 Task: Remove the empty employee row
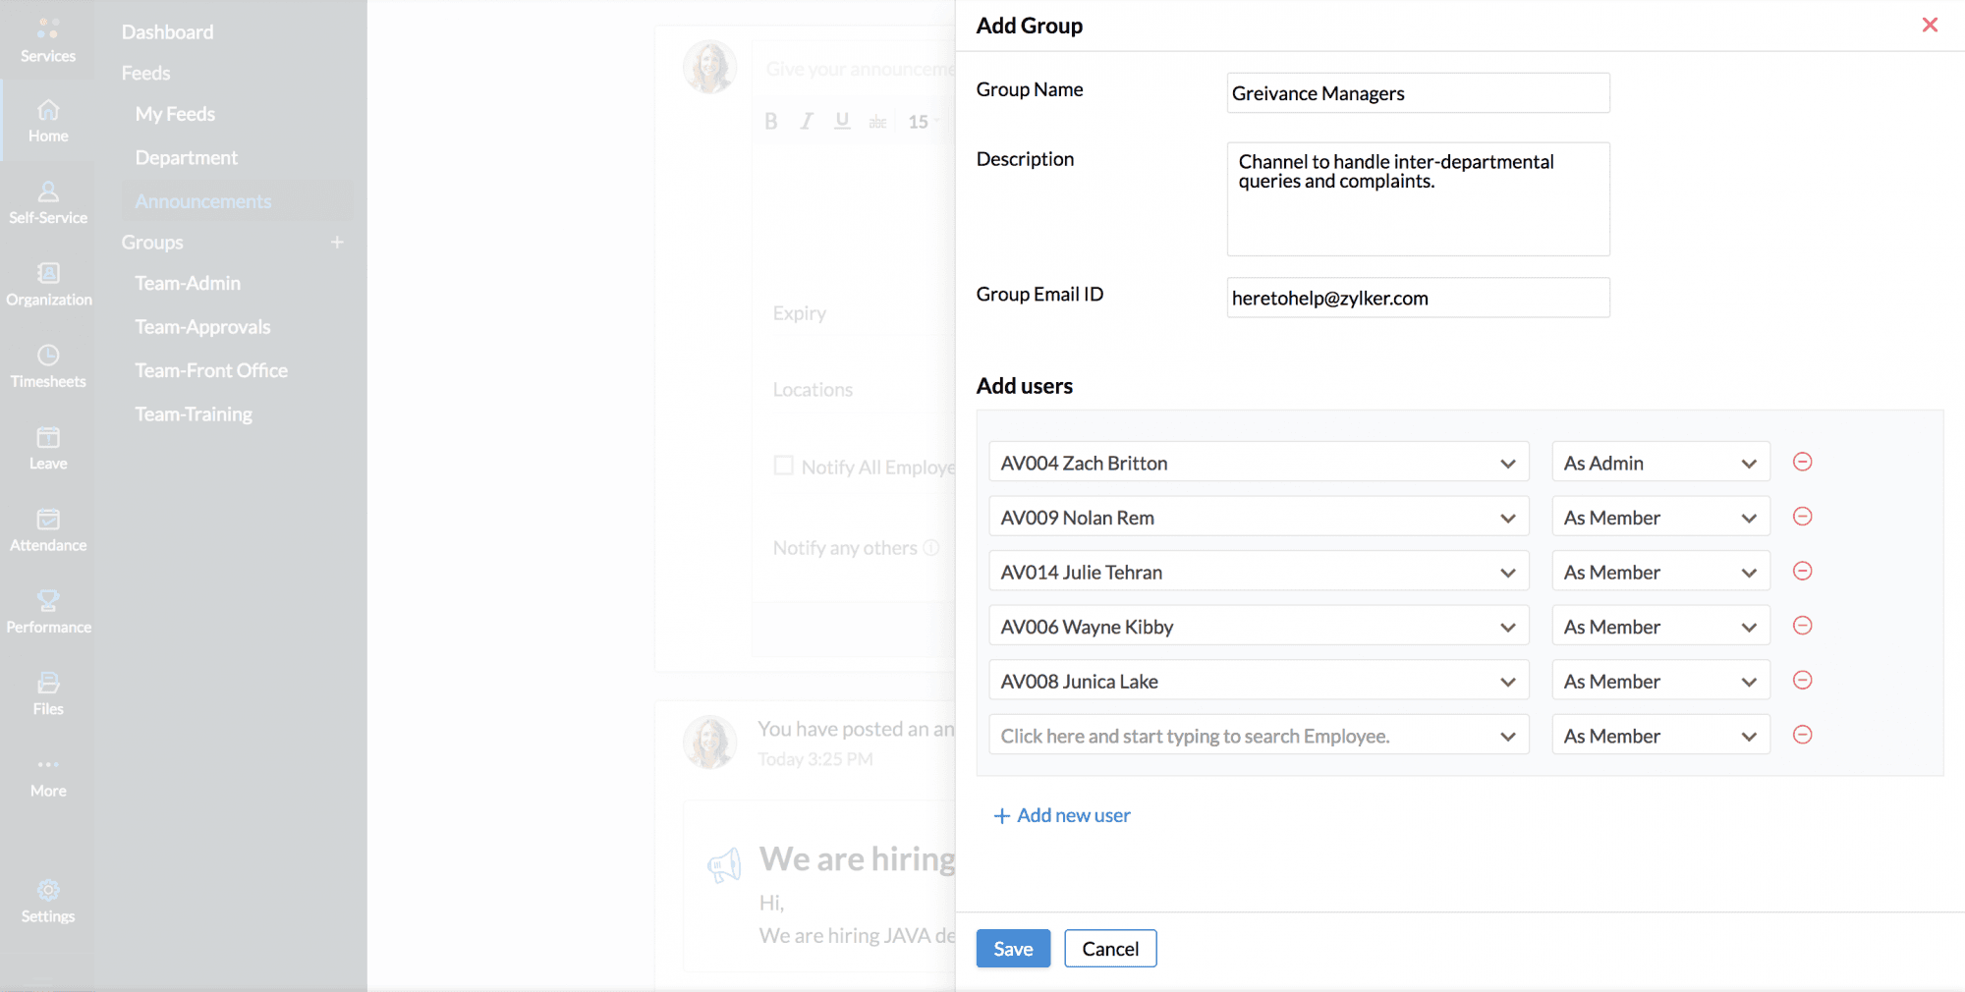coord(1802,735)
